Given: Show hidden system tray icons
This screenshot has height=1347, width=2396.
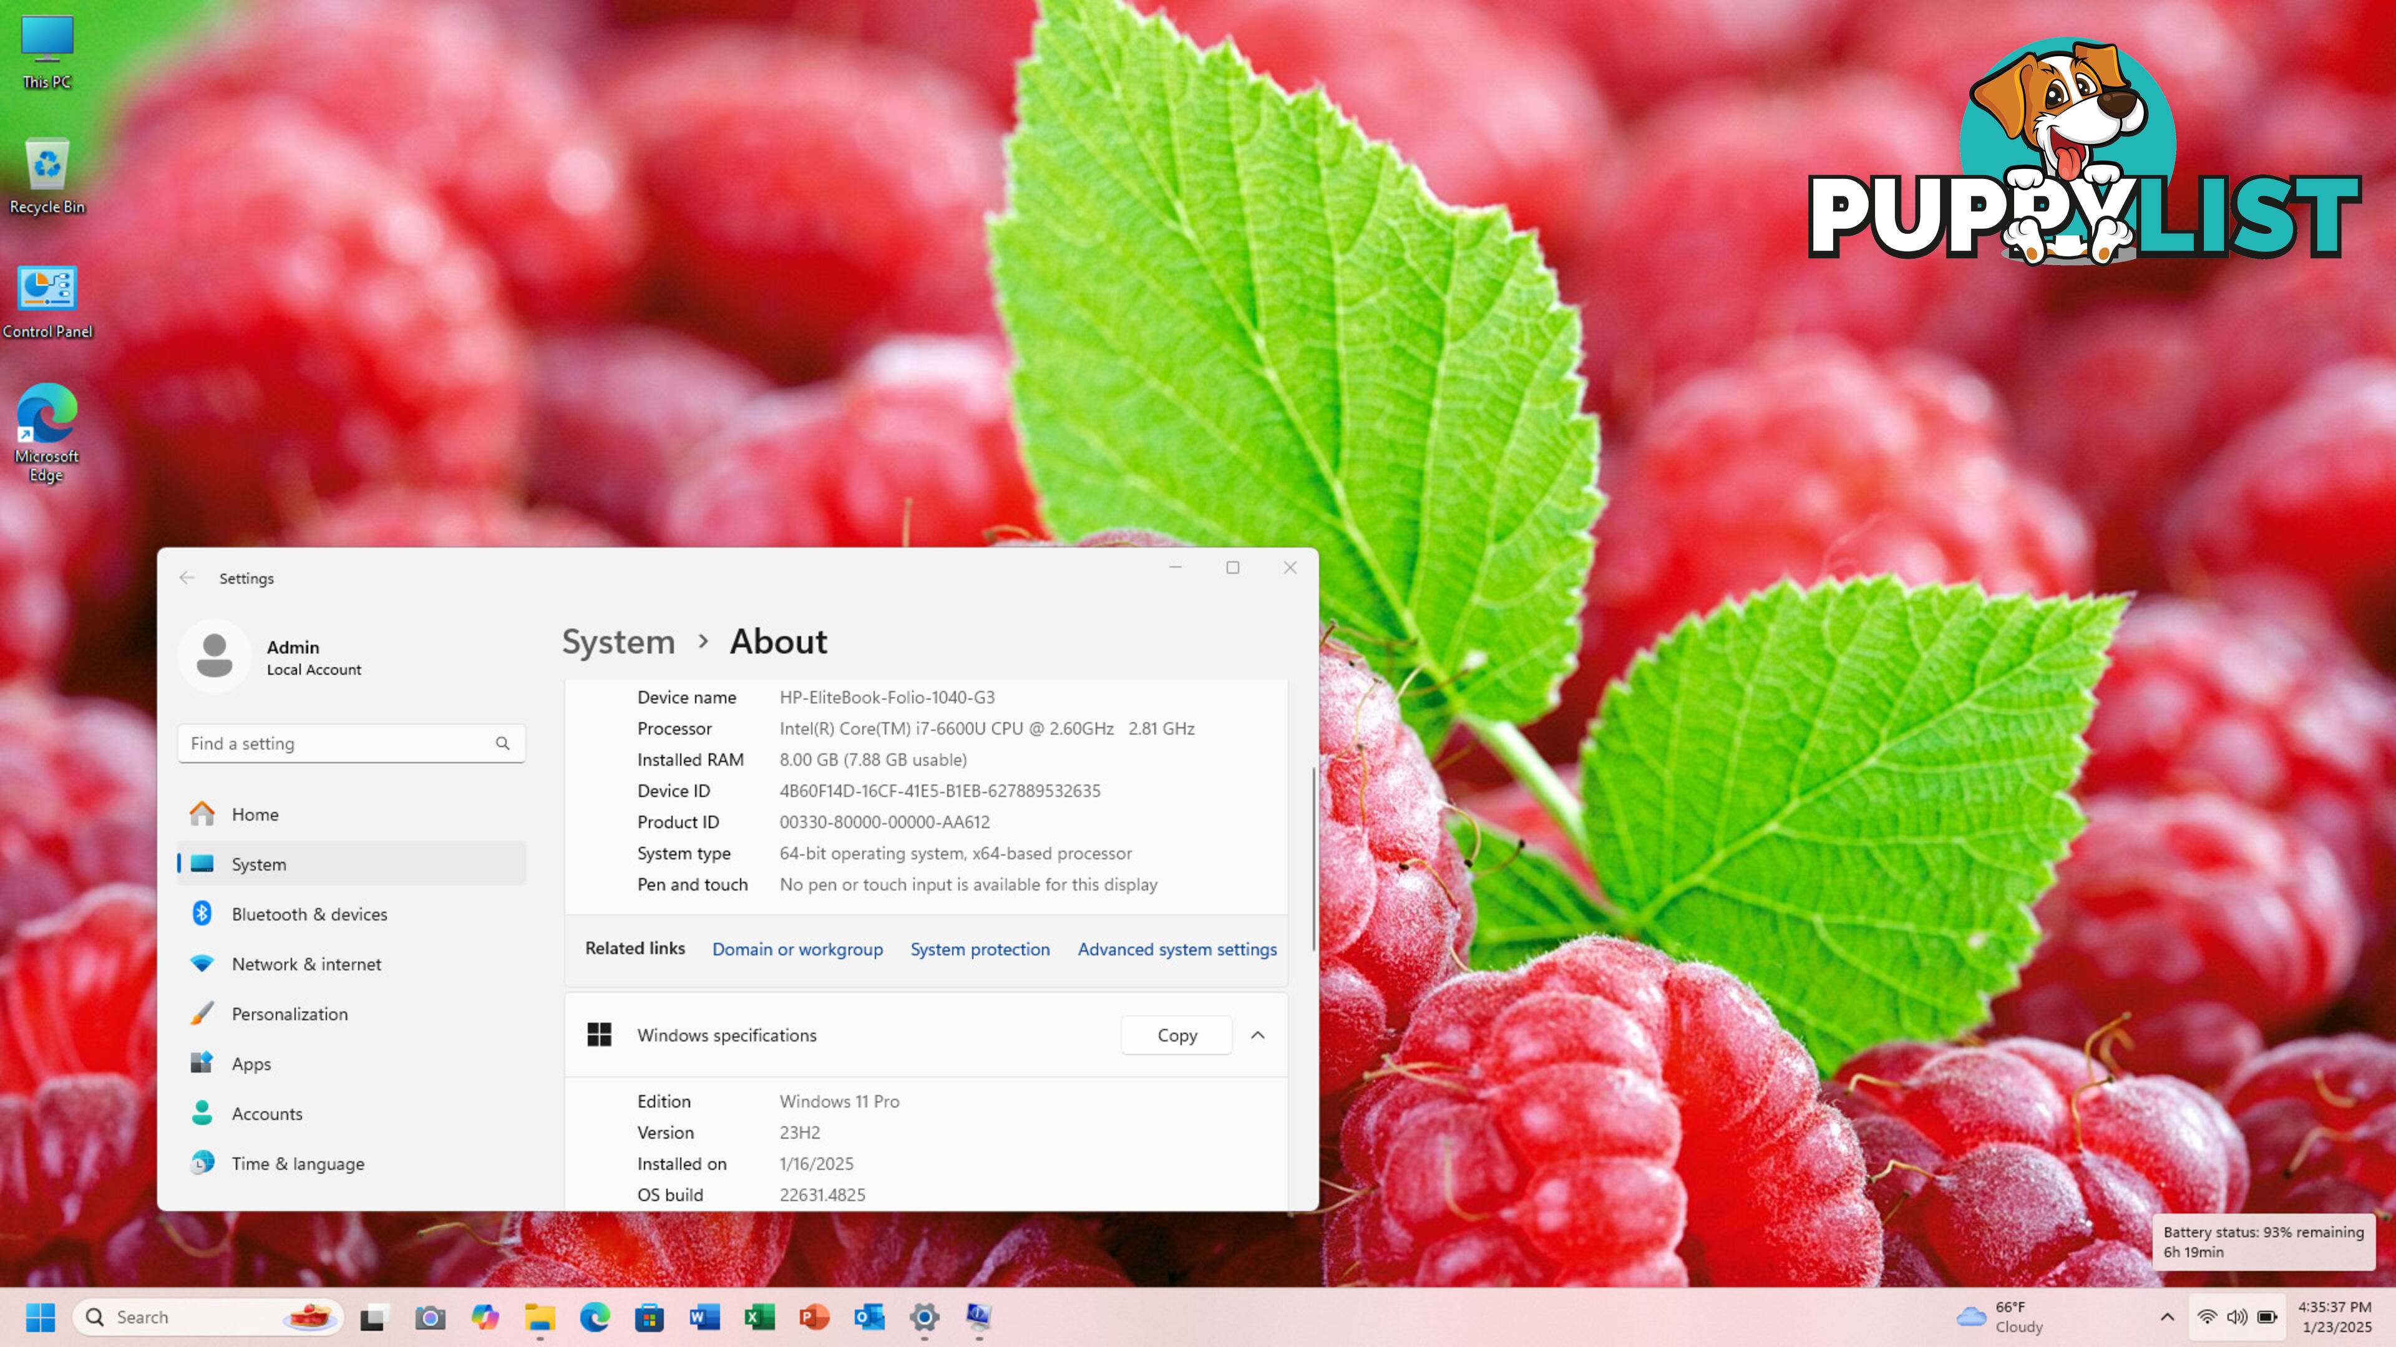Looking at the screenshot, I should coord(2167,1316).
